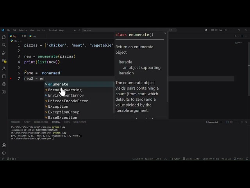This screenshot has width=250, height=188.
Task: Expand the new terminal launch profile dropdown
Action: (x=223, y=122)
